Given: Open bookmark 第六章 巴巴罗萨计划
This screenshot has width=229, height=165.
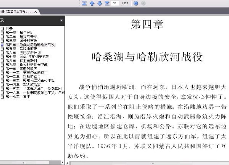Looking at the screenshot, I should click(x=23, y=53).
